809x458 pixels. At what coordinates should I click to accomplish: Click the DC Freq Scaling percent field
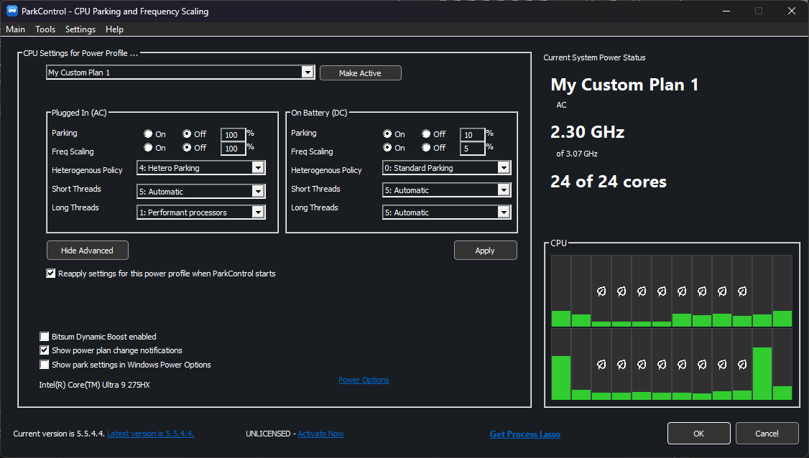(472, 149)
